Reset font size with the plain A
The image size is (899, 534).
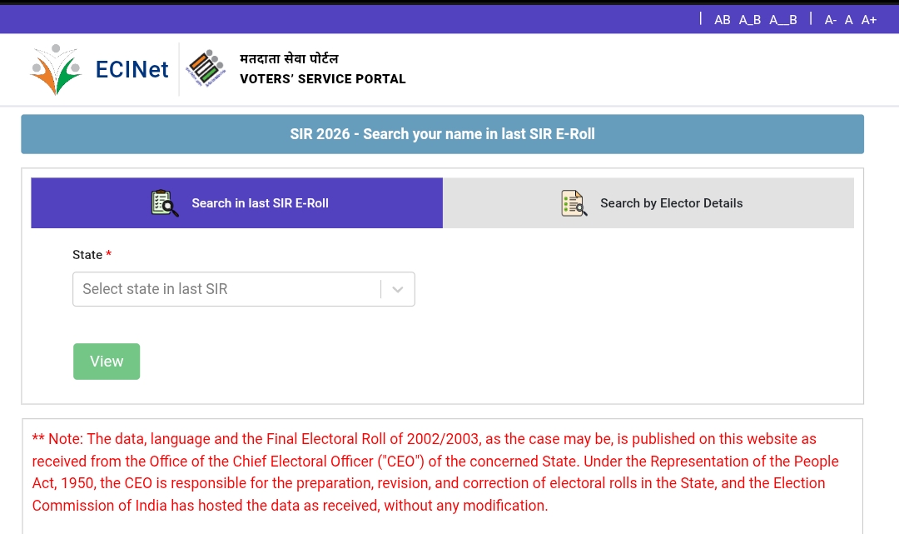pyautogui.click(x=848, y=20)
